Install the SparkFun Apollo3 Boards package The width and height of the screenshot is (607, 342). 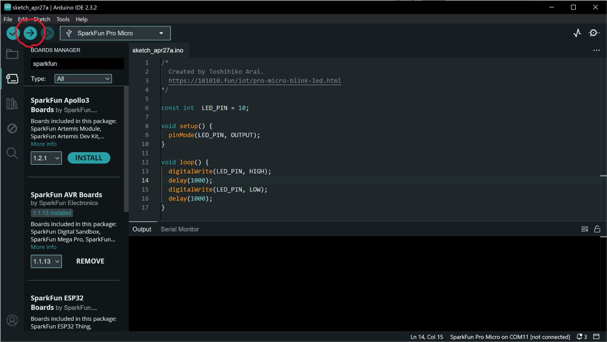[x=89, y=158]
